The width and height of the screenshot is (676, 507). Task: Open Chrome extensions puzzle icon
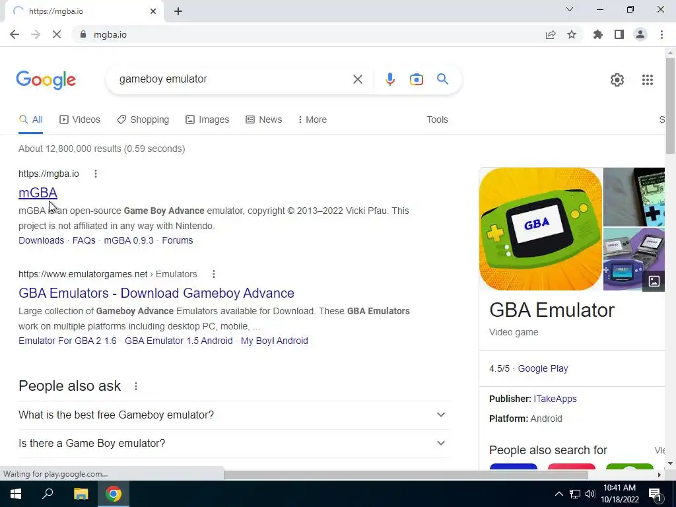pyautogui.click(x=598, y=34)
